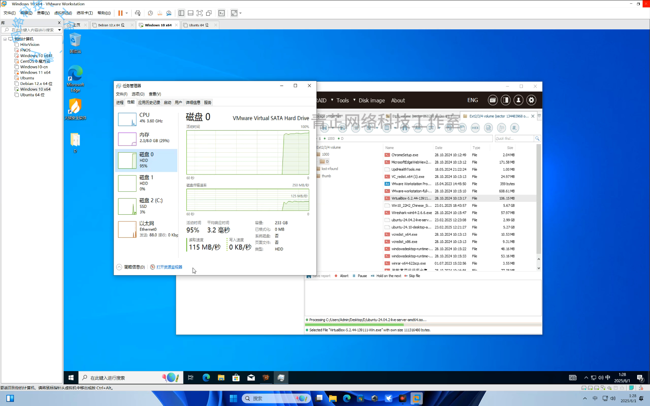The height and width of the screenshot is (406, 650).
Task: Click Pause in the recovery copy dialog
Action: 360,276
